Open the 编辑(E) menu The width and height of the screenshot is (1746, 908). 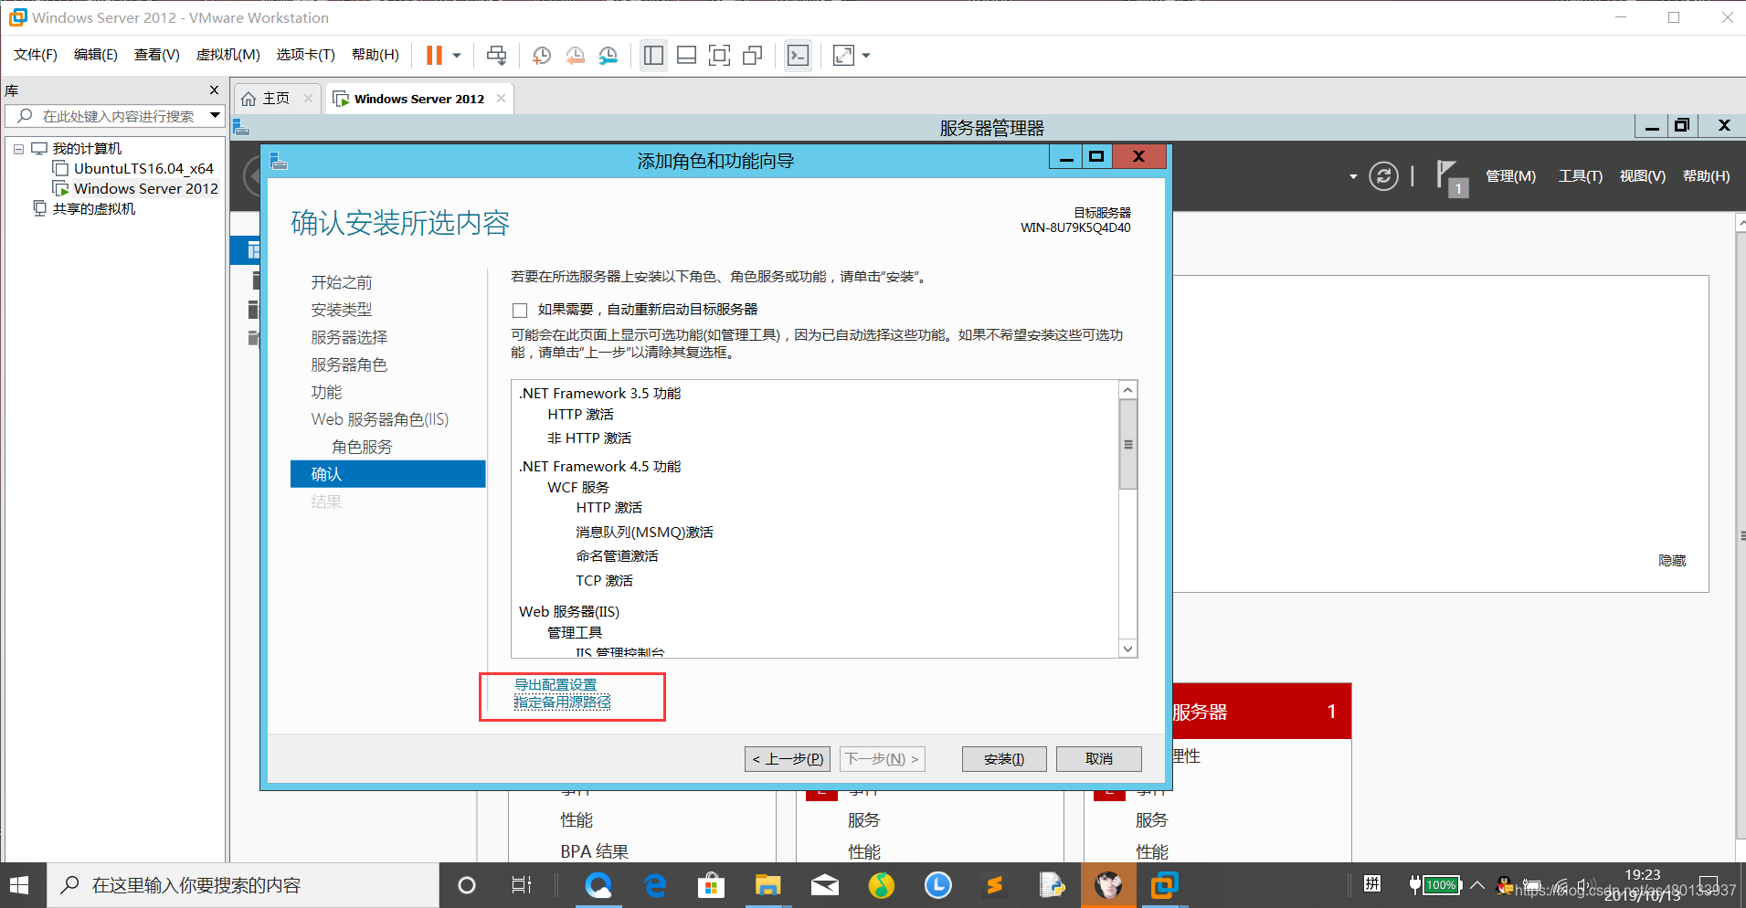pyautogui.click(x=96, y=55)
